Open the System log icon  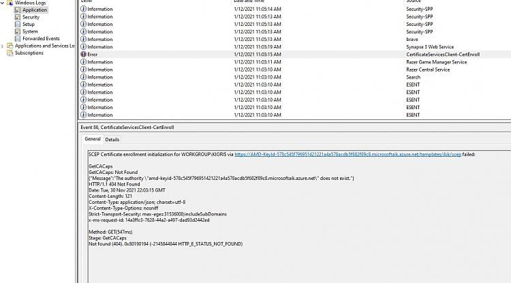tap(18, 31)
